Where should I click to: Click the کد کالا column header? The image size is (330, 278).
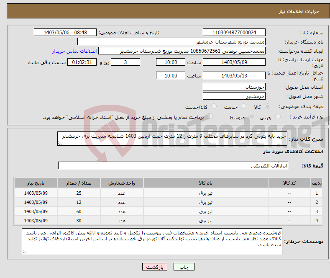click(x=289, y=183)
